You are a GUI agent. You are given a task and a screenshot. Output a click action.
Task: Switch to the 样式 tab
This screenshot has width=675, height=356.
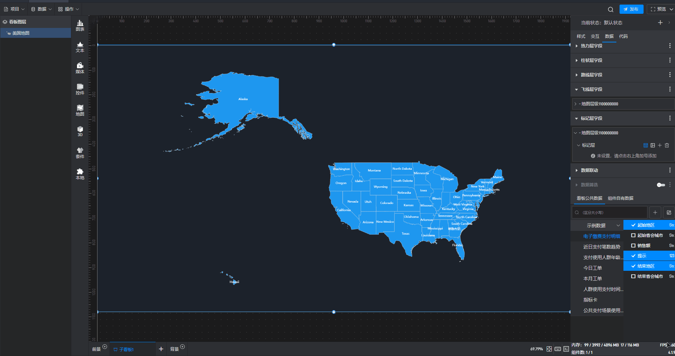(x=581, y=36)
